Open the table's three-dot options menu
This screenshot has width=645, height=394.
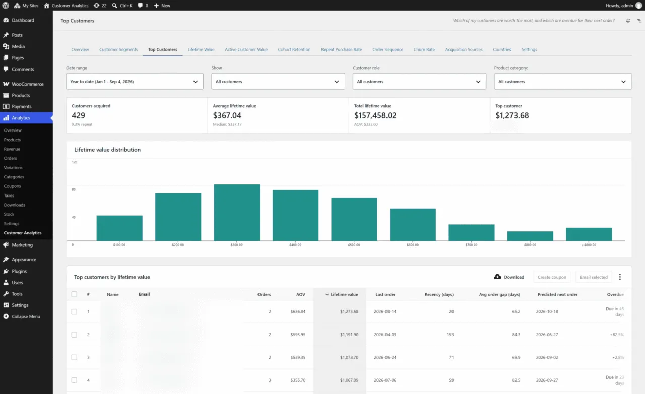pyautogui.click(x=620, y=277)
